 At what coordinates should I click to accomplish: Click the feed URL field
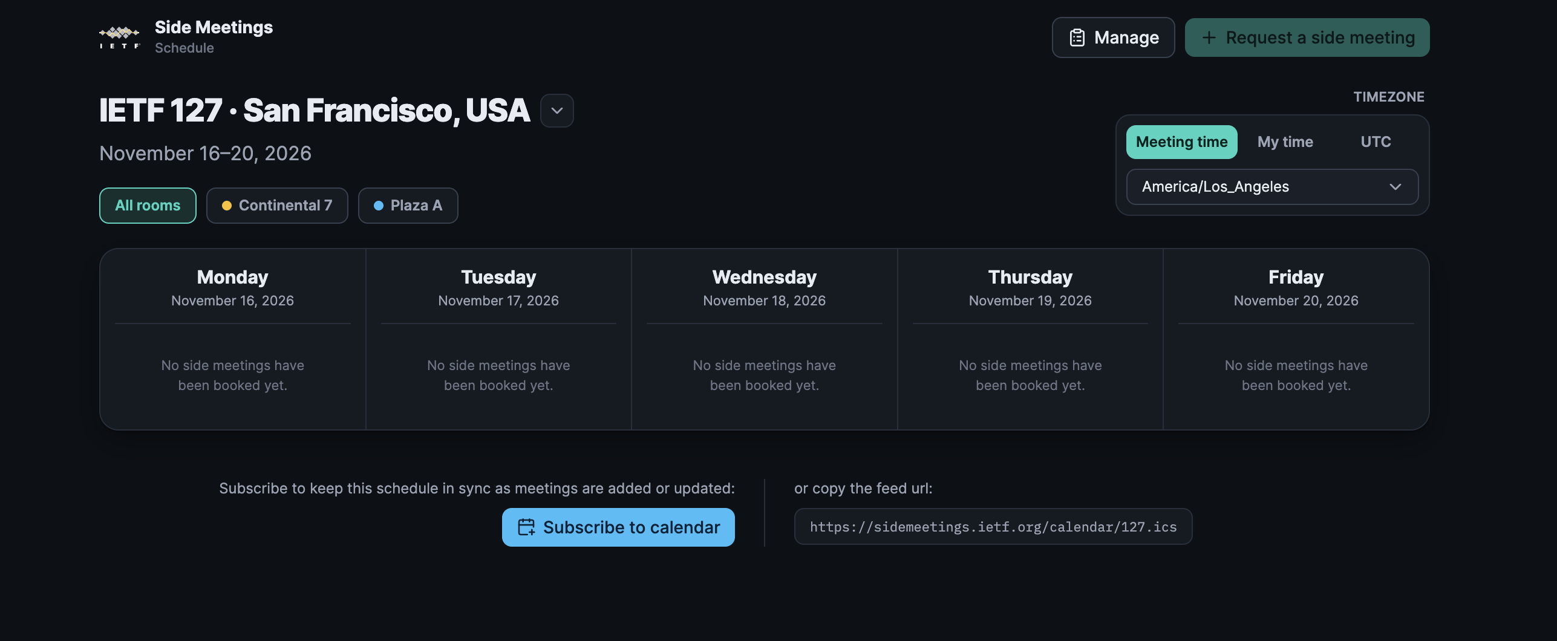(993, 527)
